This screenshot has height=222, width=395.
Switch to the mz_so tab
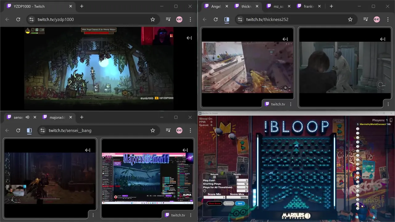point(278,6)
